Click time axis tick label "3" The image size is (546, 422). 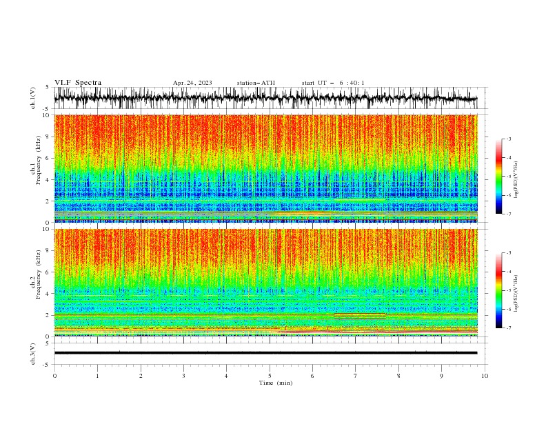point(183,376)
